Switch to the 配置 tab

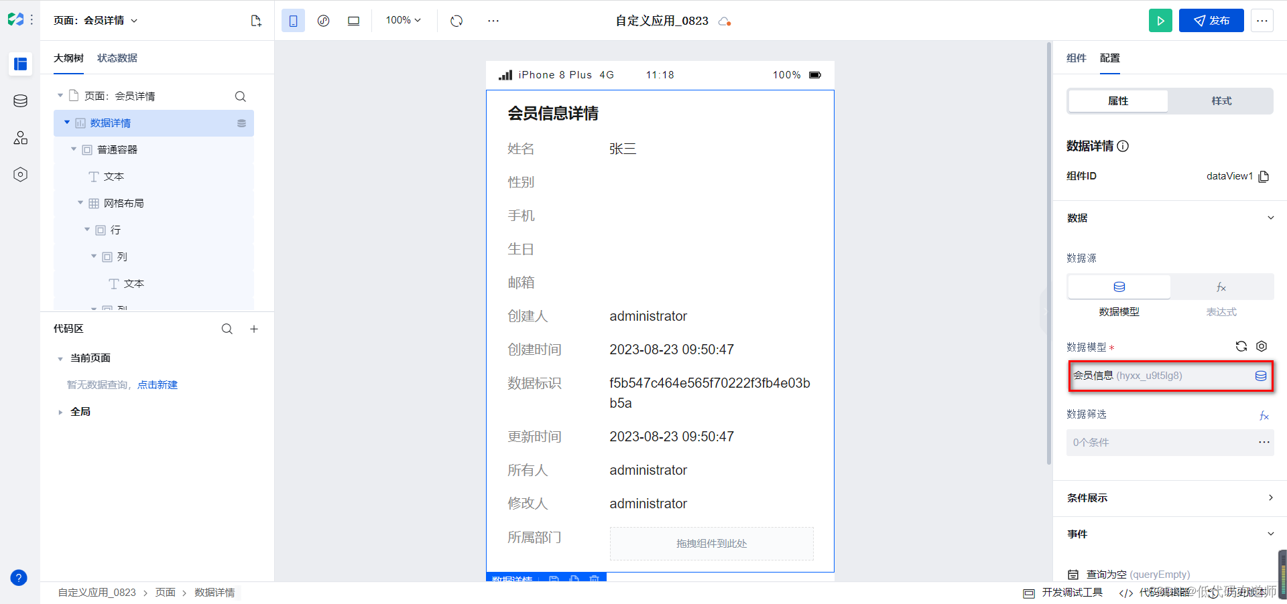pyautogui.click(x=1110, y=58)
